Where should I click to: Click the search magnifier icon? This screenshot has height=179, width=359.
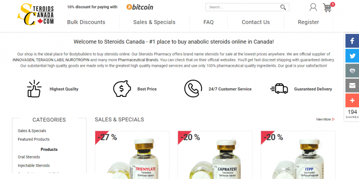point(283,7)
